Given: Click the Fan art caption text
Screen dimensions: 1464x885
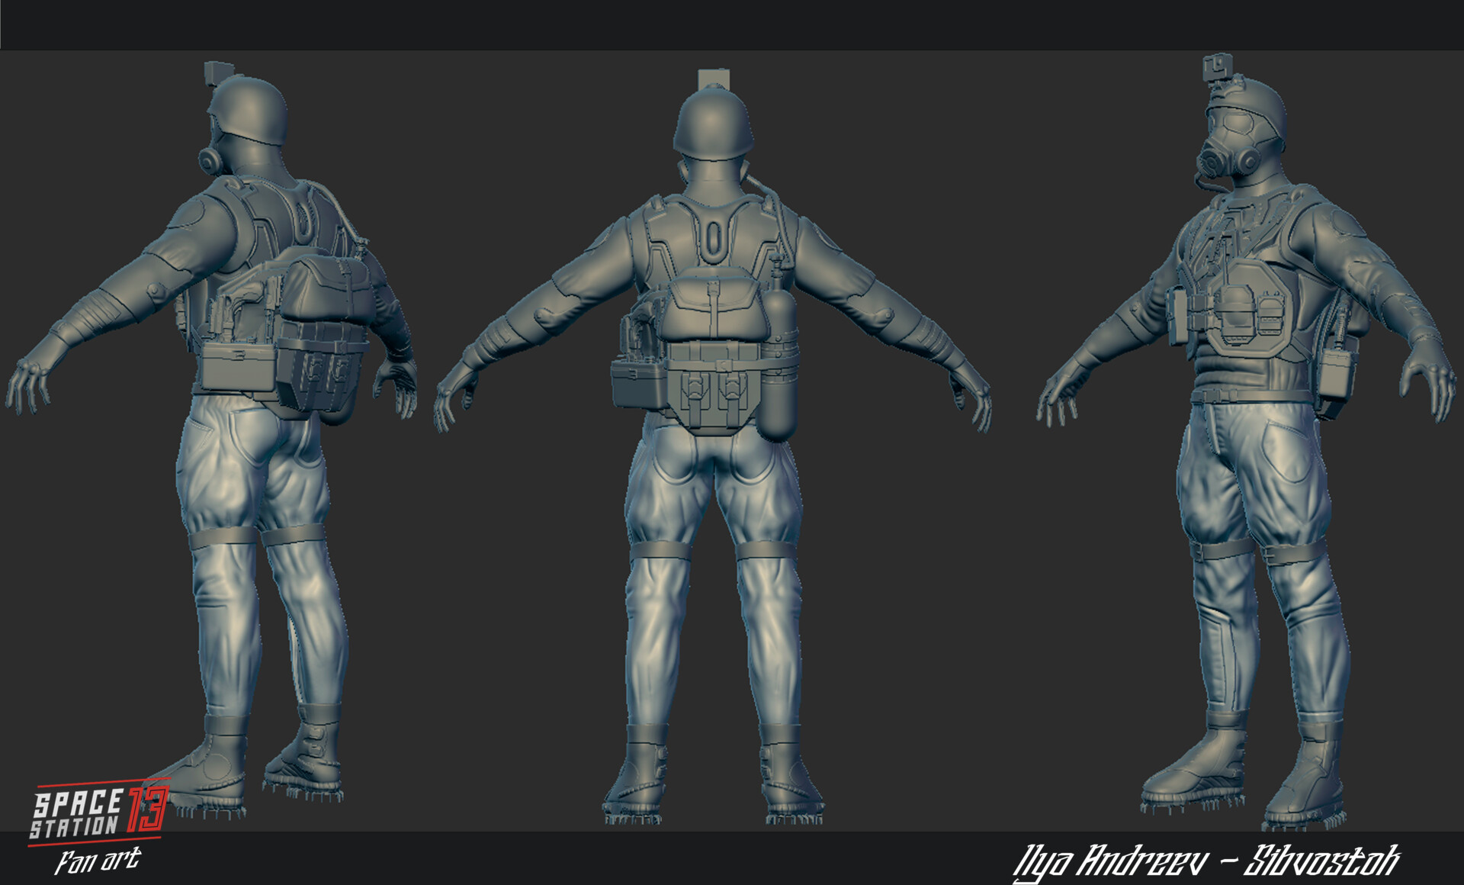Looking at the screenshot, I should pyautogui.click(x=98, y=861).
